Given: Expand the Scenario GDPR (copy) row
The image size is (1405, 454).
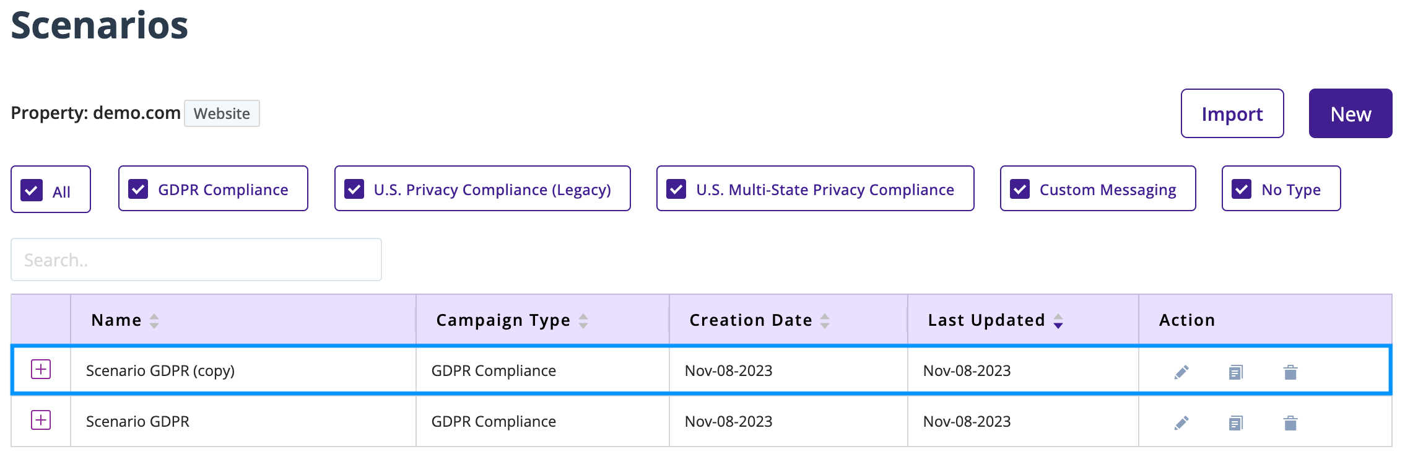Looking at the screenshot, I should click(40, 370).
